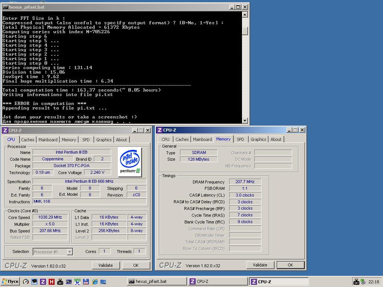Click the console scrollbar thumb

pos(245,31)
